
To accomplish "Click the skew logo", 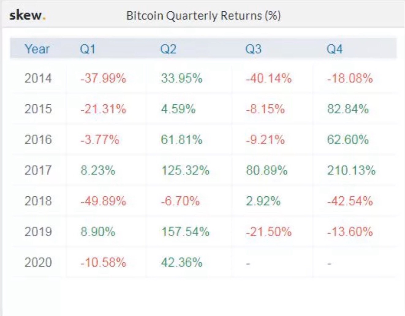I will tap(28, 15).
